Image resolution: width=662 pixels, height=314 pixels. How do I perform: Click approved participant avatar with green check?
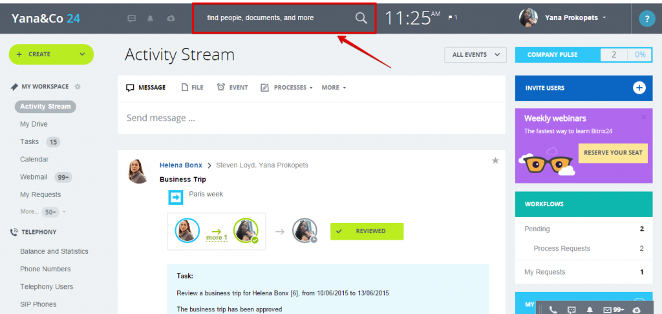click(246, 231)
